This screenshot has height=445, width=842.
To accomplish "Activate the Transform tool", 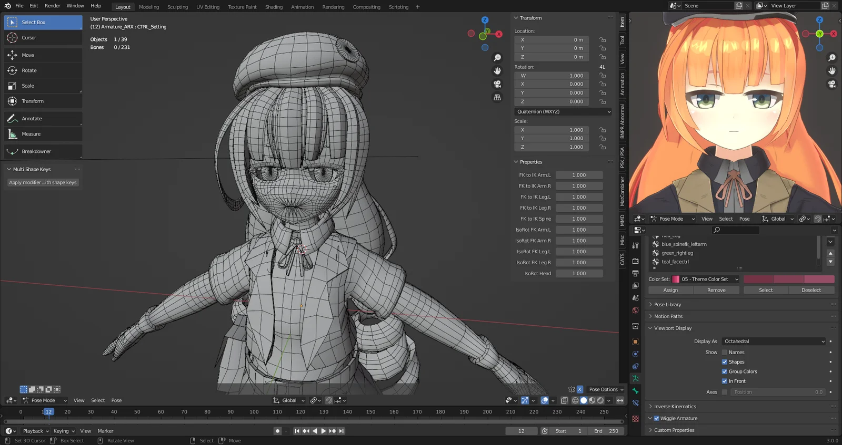I will click(x=43, y=101).
